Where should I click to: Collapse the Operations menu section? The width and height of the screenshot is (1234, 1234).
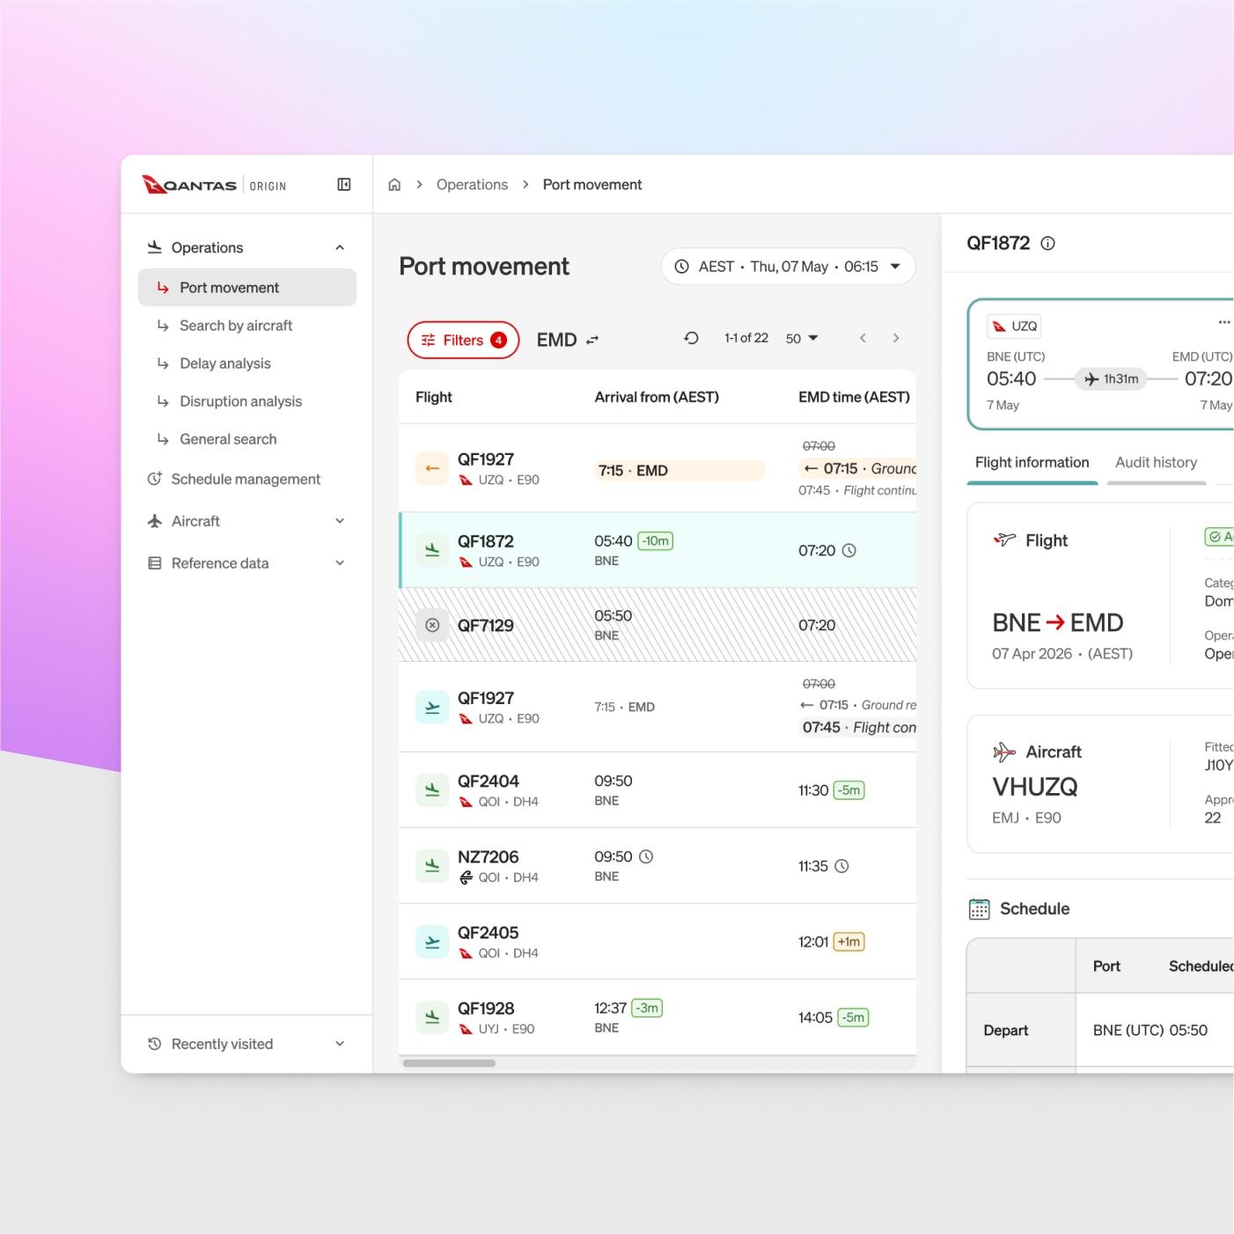tap(340, 247)
